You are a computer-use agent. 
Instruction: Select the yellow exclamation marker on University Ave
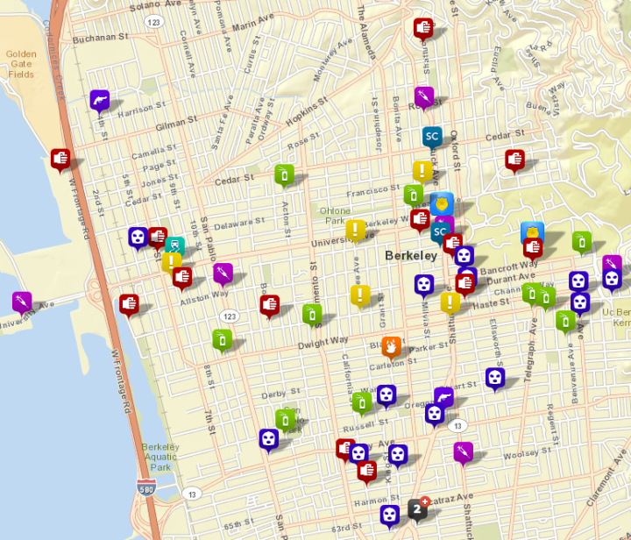click(355, 231)
